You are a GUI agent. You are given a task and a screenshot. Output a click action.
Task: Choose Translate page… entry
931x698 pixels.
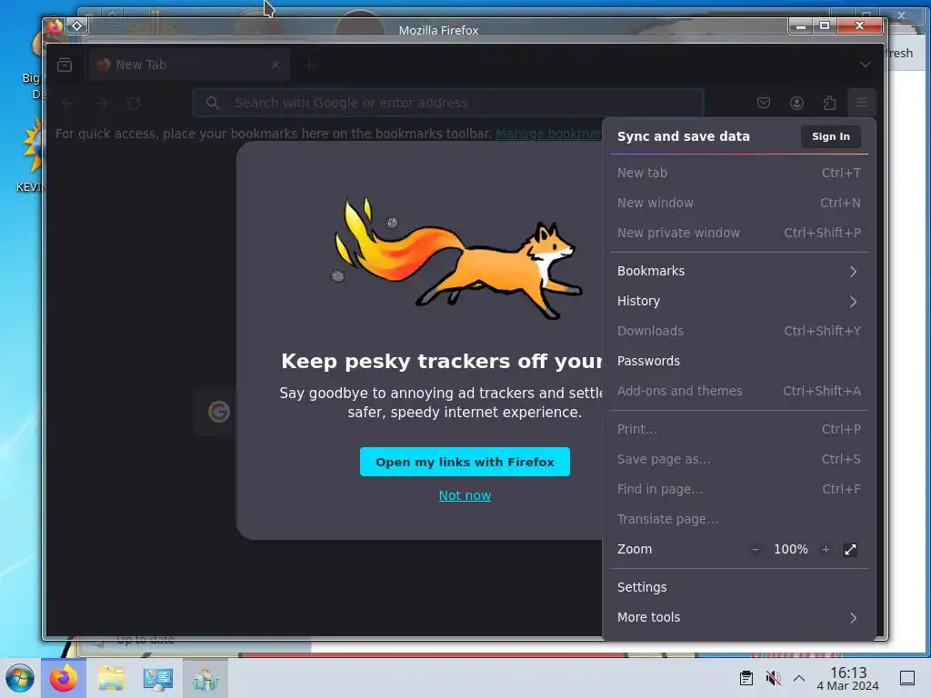tap(738, 519)
